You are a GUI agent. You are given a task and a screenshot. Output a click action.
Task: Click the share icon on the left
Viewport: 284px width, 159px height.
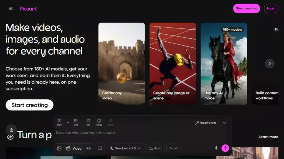pyautogui.click(x=11, y=130)
